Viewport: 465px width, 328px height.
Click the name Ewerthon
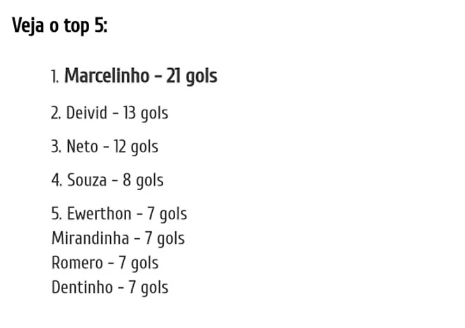99,213
